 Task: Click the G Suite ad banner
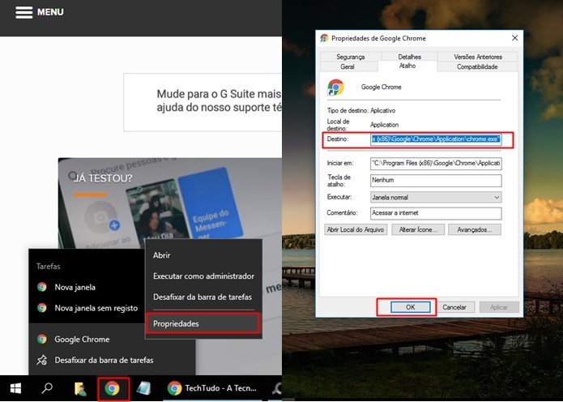pyautogui.click(x=203, y=102)
